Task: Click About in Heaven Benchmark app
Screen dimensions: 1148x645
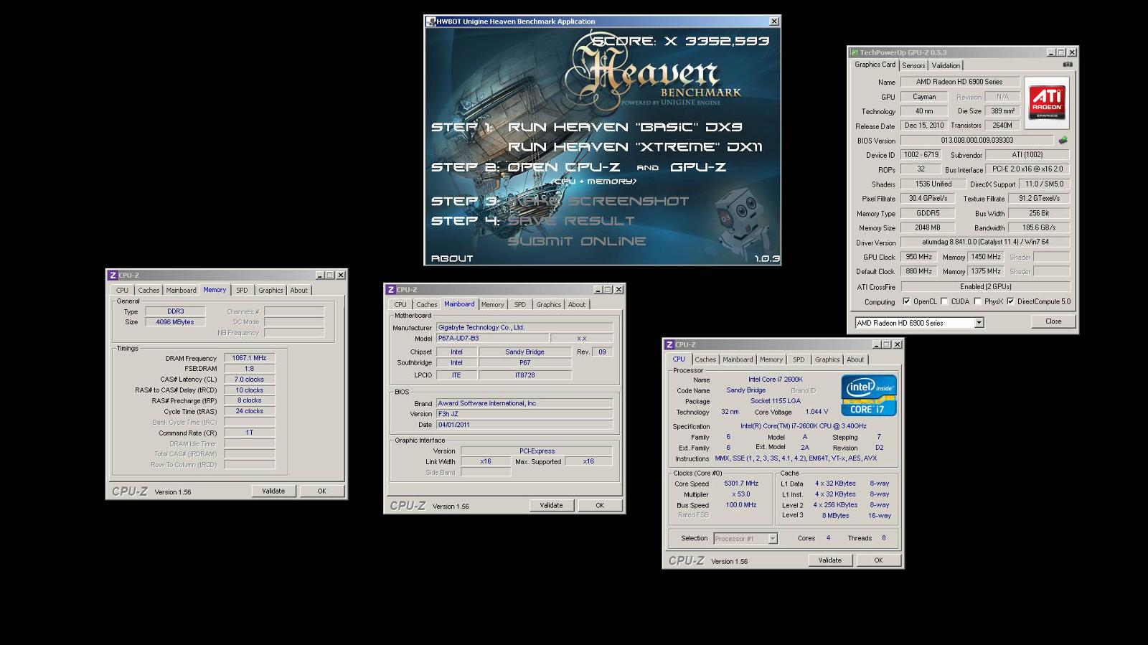Action: pos(452,258)
